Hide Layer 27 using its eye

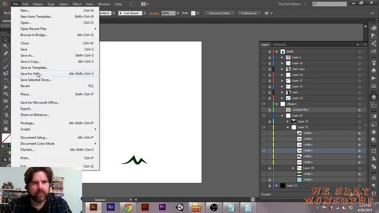point(264,127)
